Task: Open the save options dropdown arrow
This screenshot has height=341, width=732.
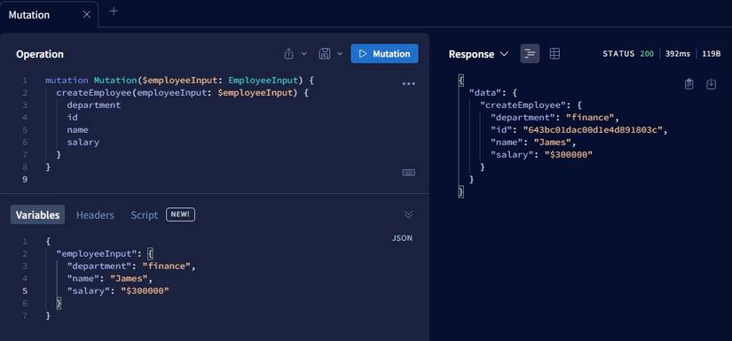Action: point(340,53)
